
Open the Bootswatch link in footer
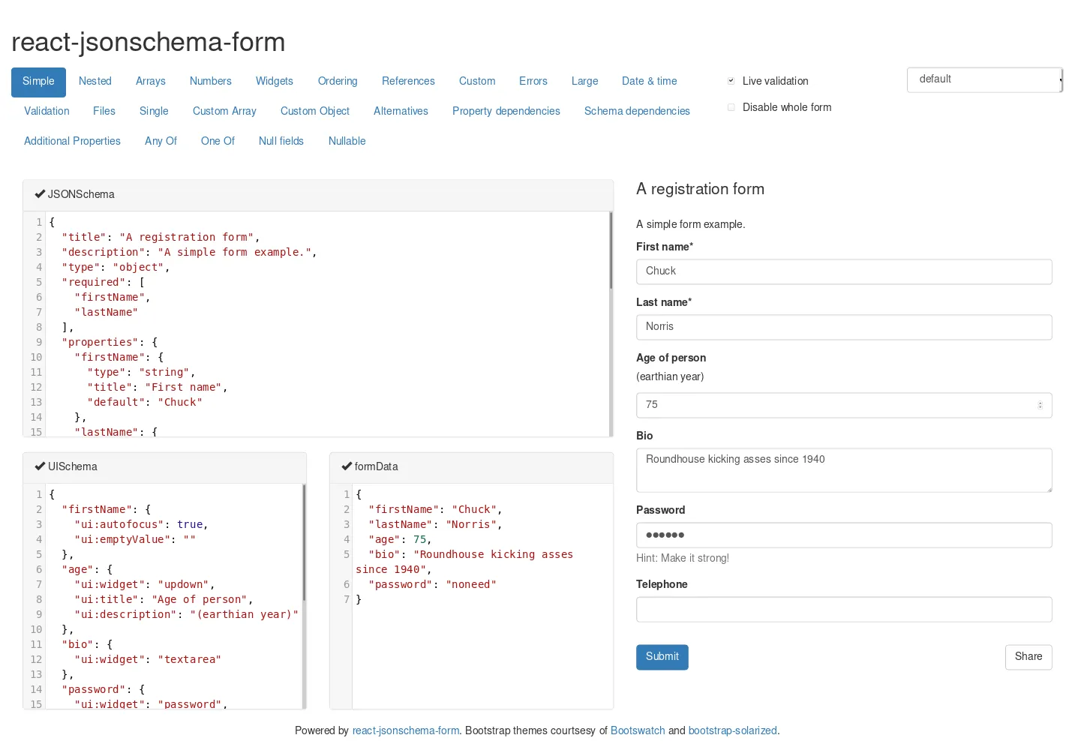(638, 730)
